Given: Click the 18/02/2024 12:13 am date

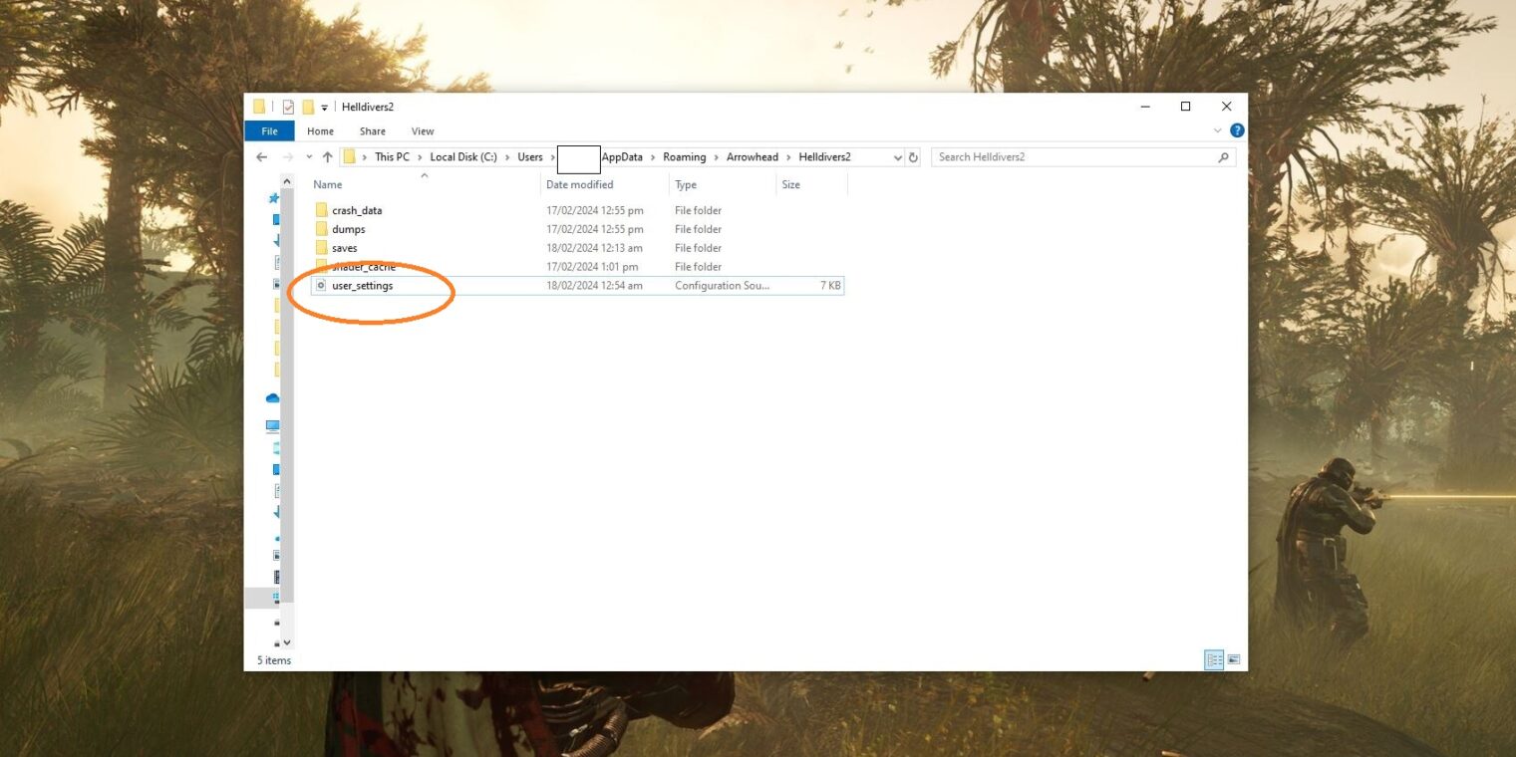Looking at the screenshot, I should click(594, 248).
